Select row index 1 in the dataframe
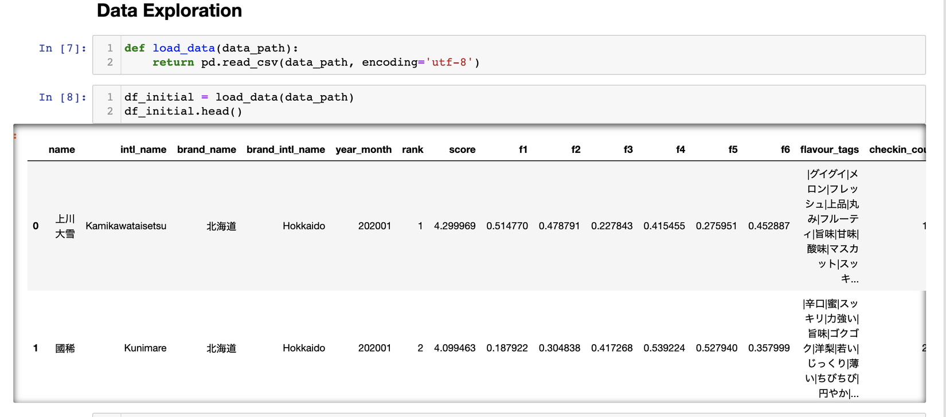946x417 pixels. point(36,348)
